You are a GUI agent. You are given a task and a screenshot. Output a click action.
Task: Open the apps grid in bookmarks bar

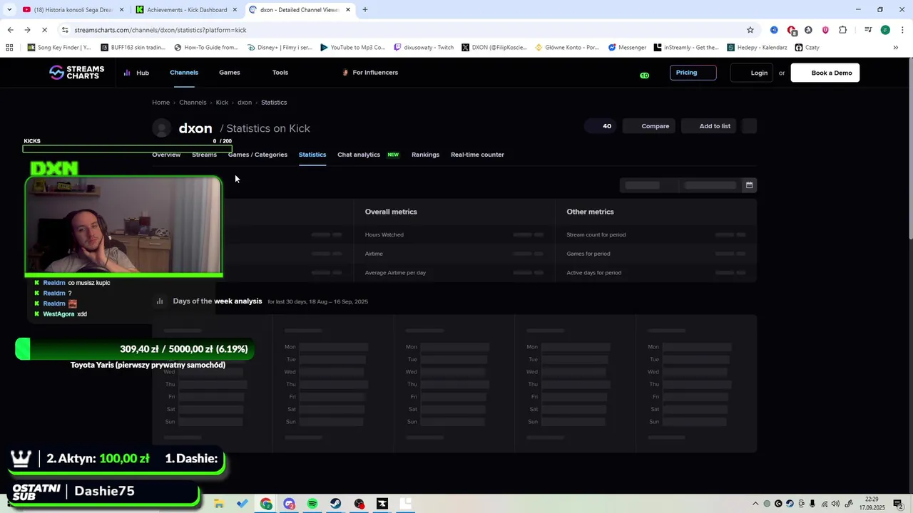pos(9,48)
